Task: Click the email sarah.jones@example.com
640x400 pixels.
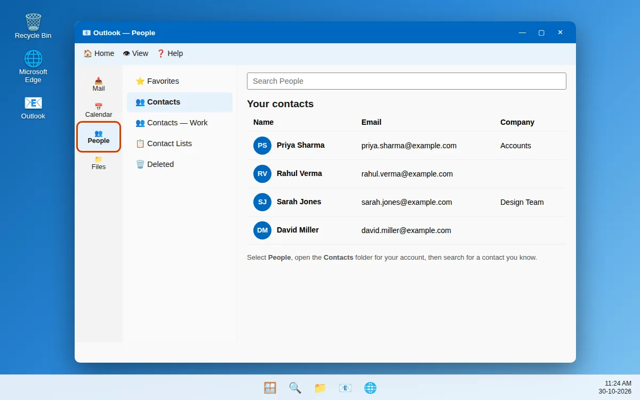Action: (407, 202)
